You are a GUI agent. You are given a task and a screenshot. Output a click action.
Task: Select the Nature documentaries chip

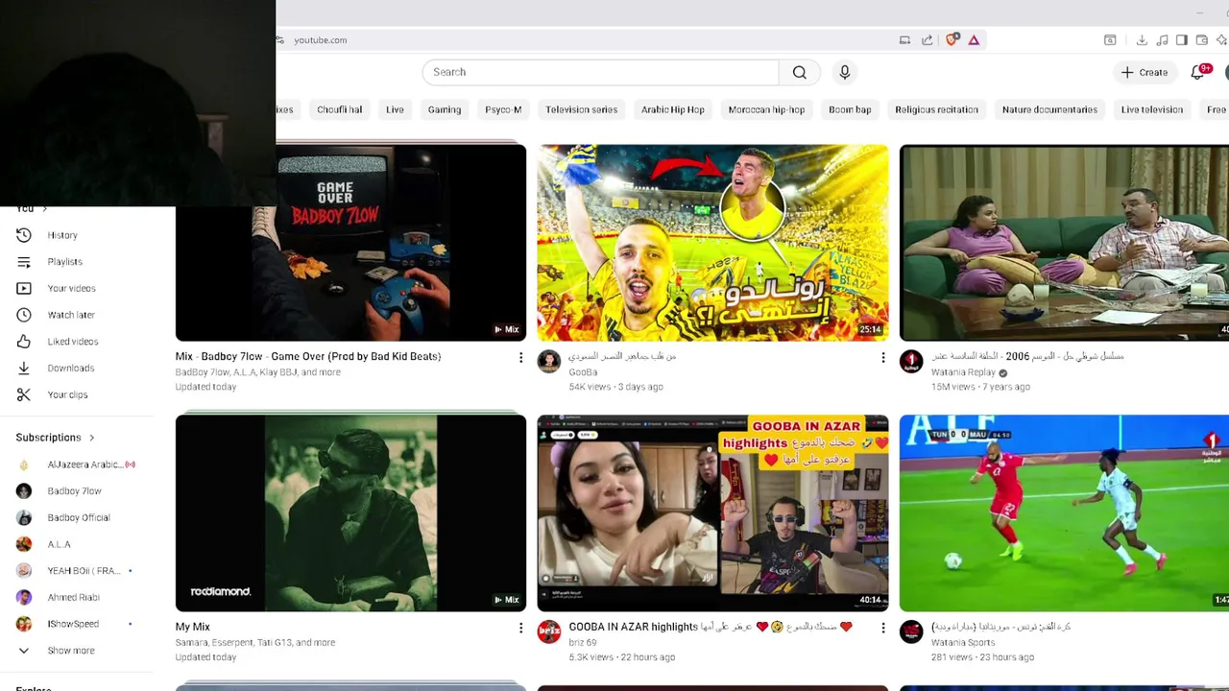[1049, 109]
